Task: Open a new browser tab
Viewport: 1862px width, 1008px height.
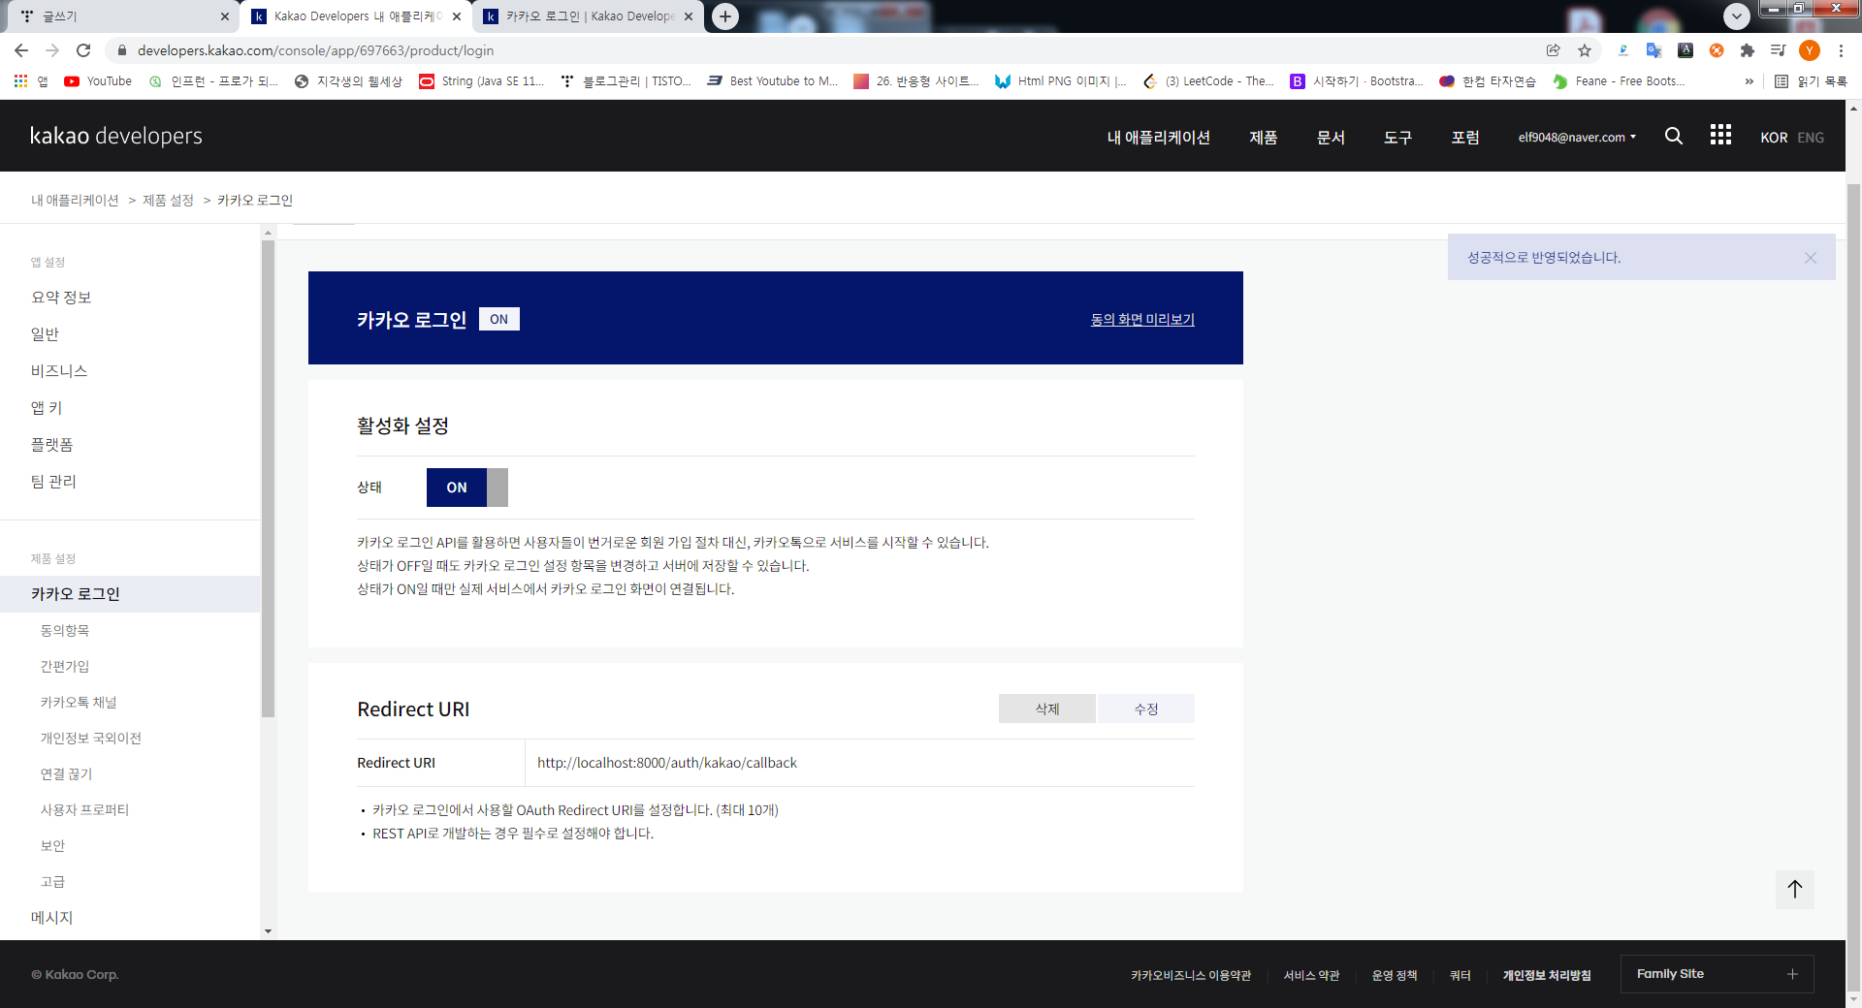Action: 725,16
